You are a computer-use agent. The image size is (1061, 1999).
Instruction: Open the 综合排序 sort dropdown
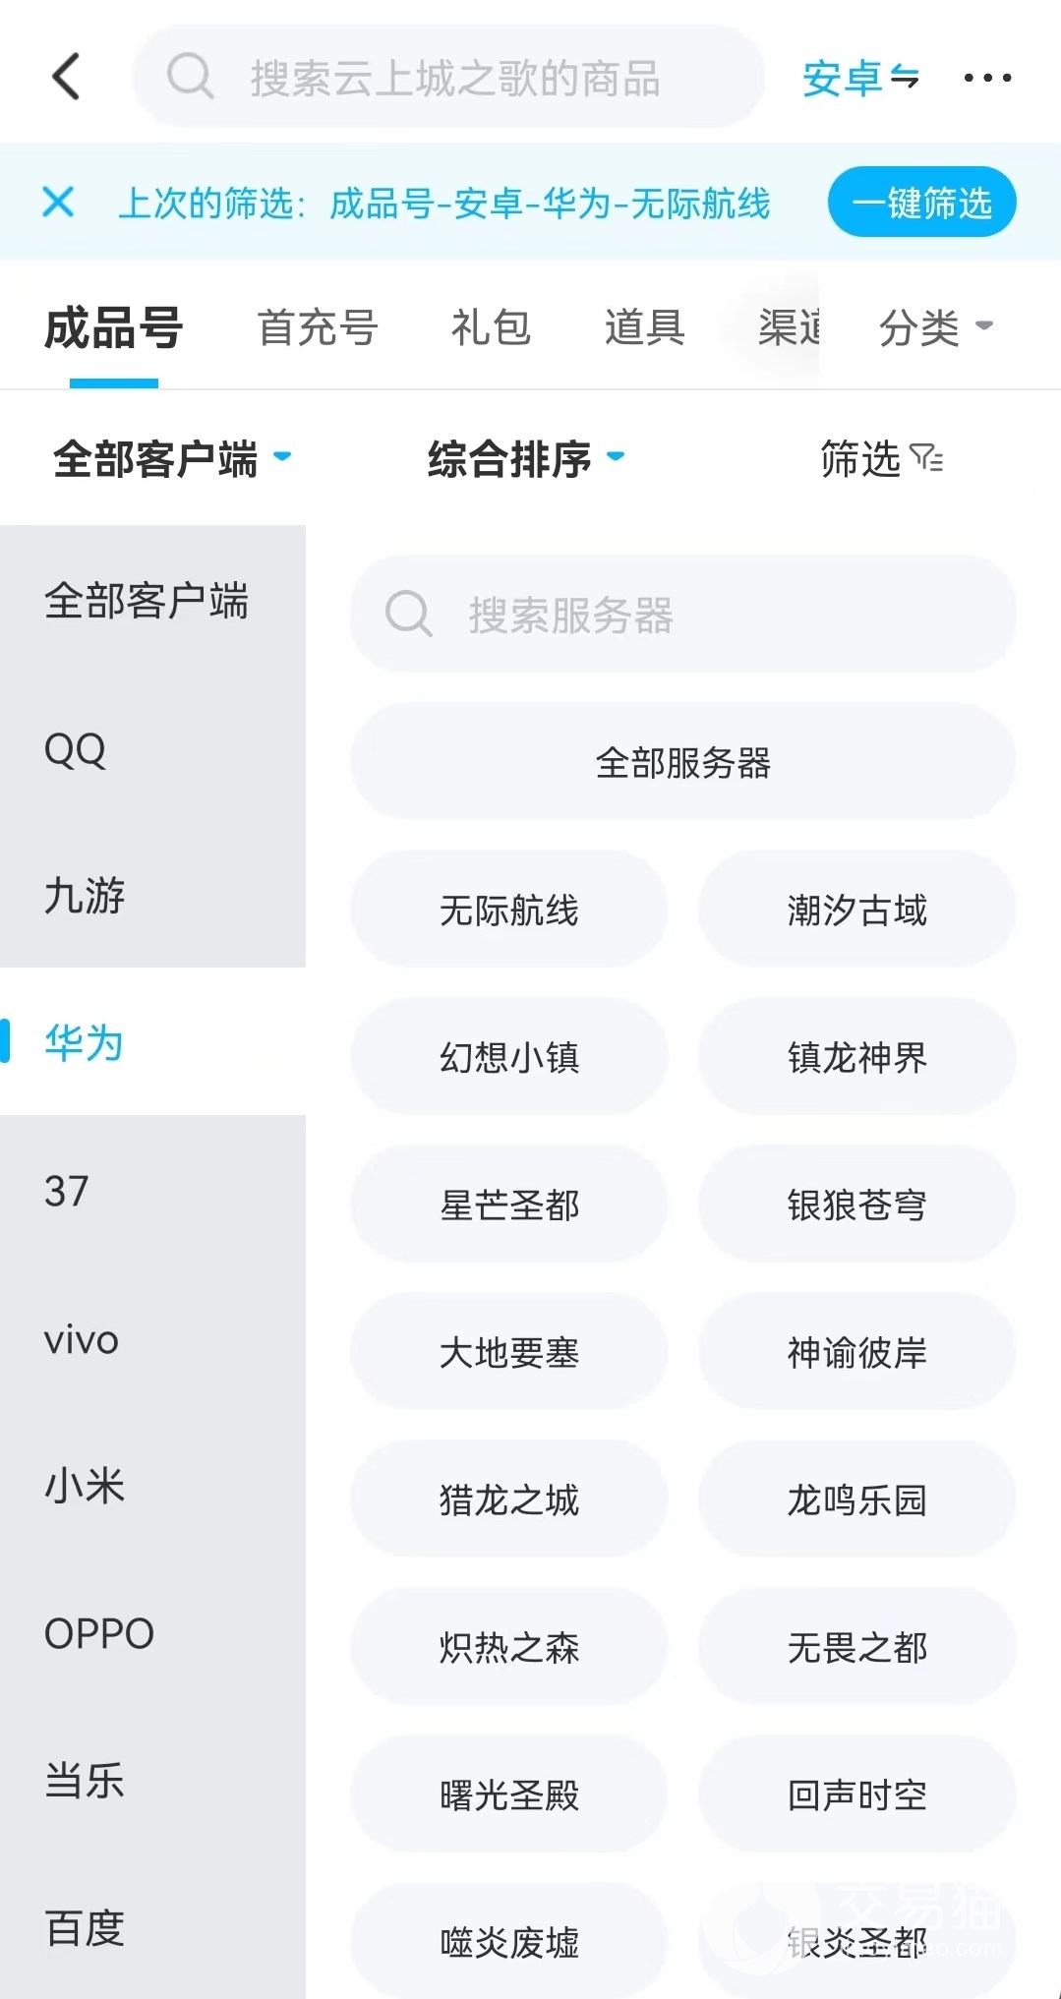[526, 458]
